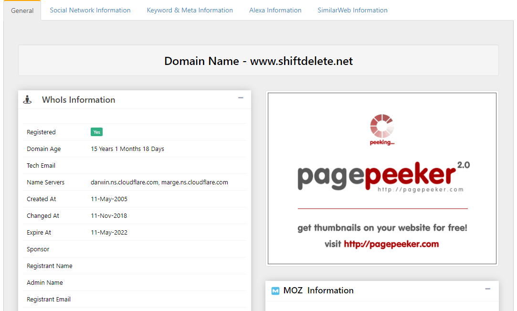The width and height of the screenshot is (517, 311).
Task: Click the Domain Name www.shiftdelete.net heading
Action: (x=258, y=61)
